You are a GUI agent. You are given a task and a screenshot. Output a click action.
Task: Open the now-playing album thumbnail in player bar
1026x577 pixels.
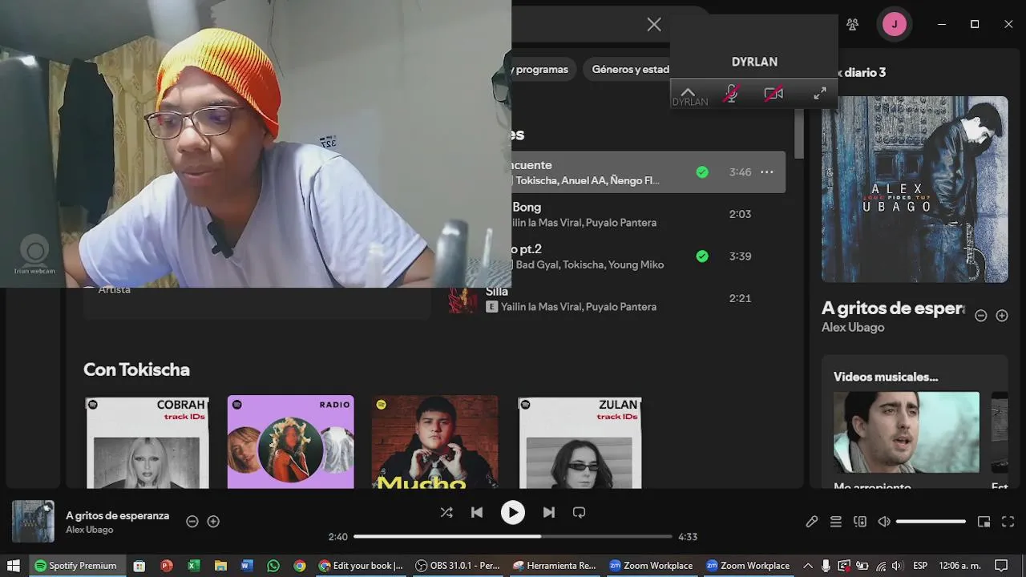(x=33, y=521)
